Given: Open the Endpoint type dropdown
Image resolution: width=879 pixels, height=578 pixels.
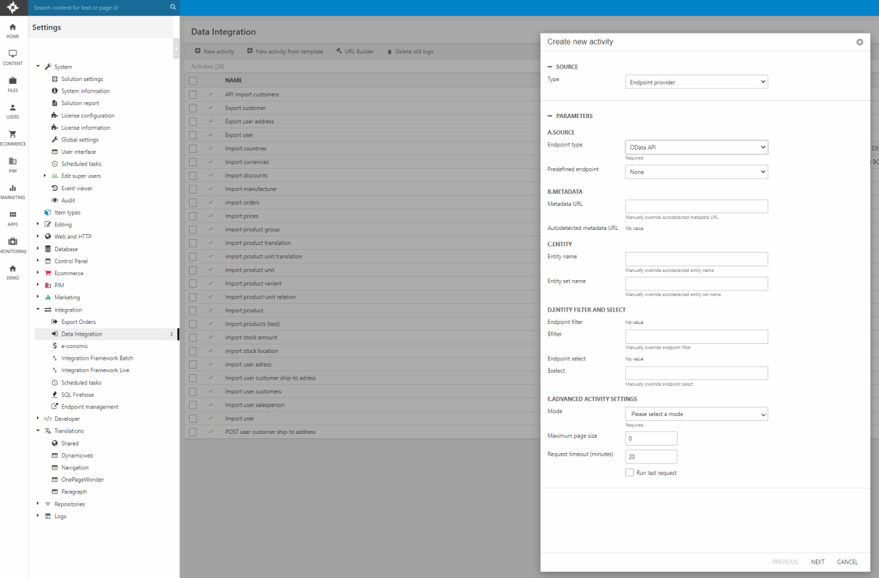Looking at the screenshot, I should click(696, 148).
